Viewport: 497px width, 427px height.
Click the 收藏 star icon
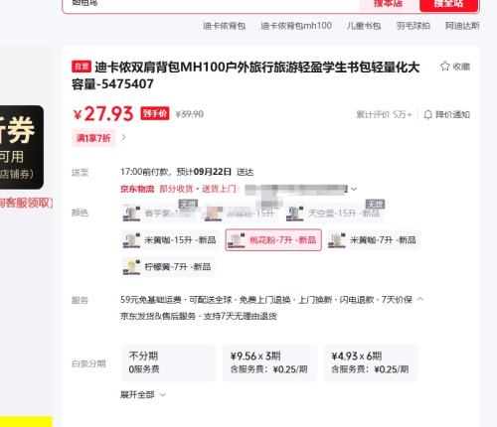click(445, 67)
